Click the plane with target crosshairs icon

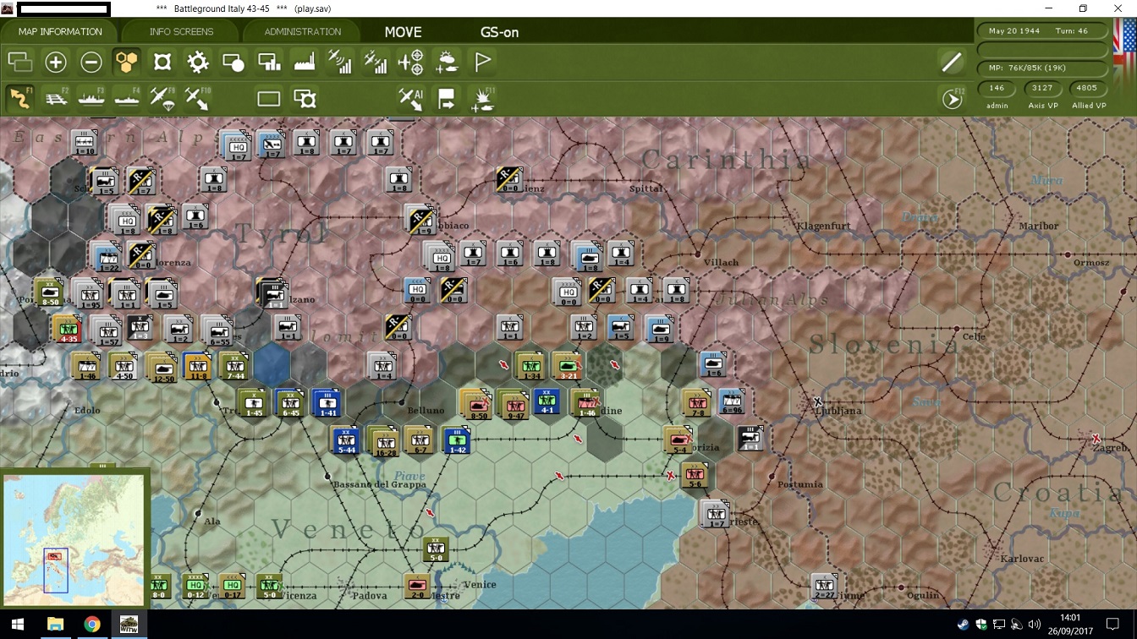411,62
